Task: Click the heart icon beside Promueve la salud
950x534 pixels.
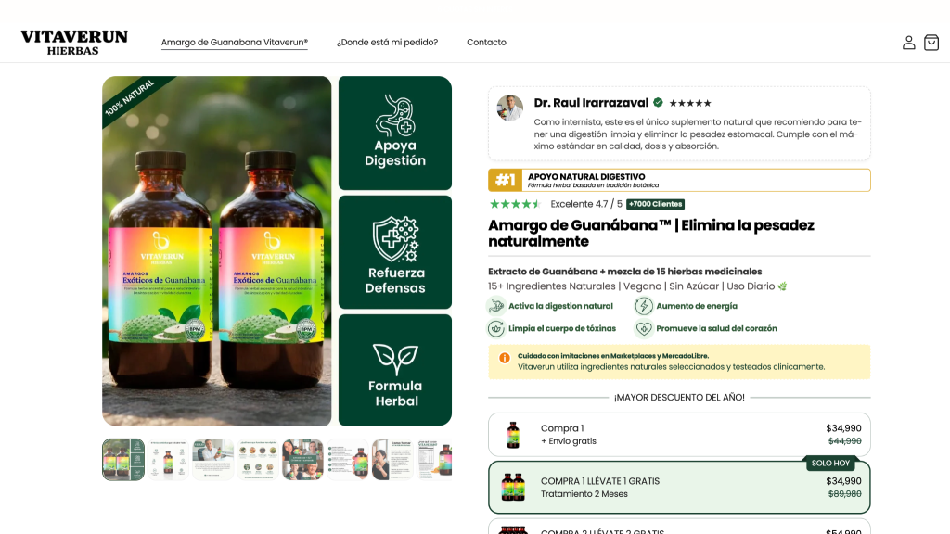Action: (644, 329)
